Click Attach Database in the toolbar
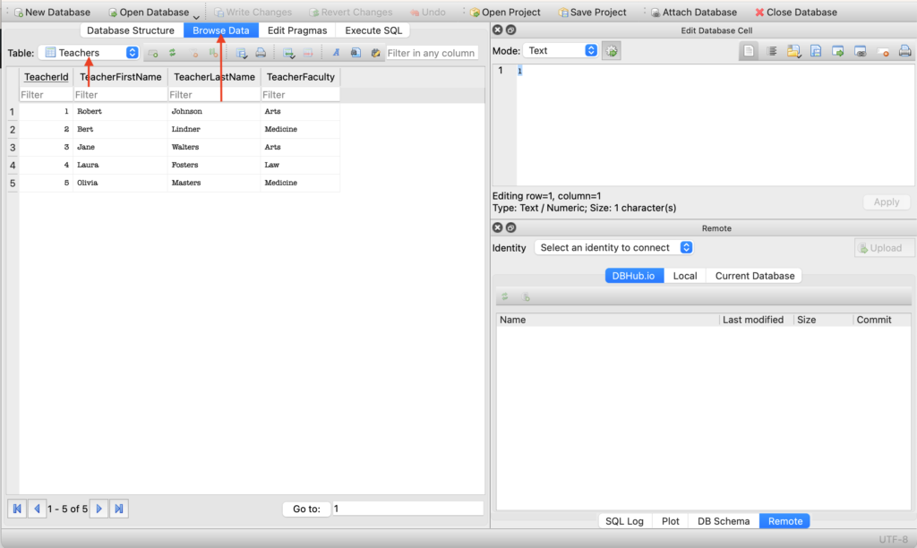The image size is (917, 548). (x=693, y=13)
